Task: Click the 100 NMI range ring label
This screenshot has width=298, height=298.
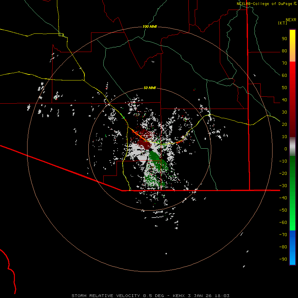Action: 150,26
